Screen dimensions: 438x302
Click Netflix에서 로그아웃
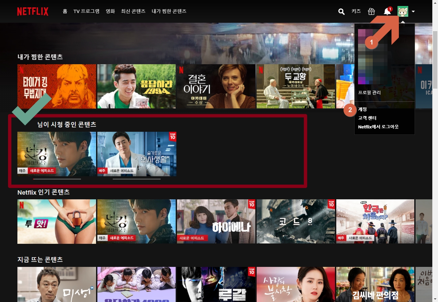coord(378,127)
